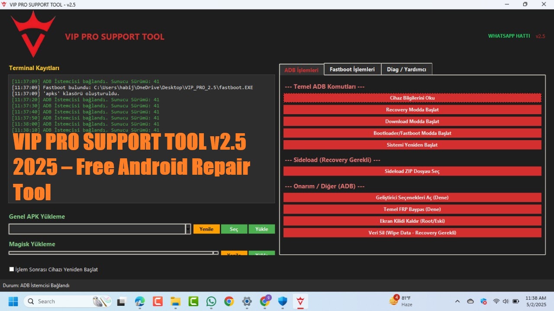This screenshot has width=554, height=311.
Task: Open the WHATSAPP HATTI link
Action: (x=509, y=36)
